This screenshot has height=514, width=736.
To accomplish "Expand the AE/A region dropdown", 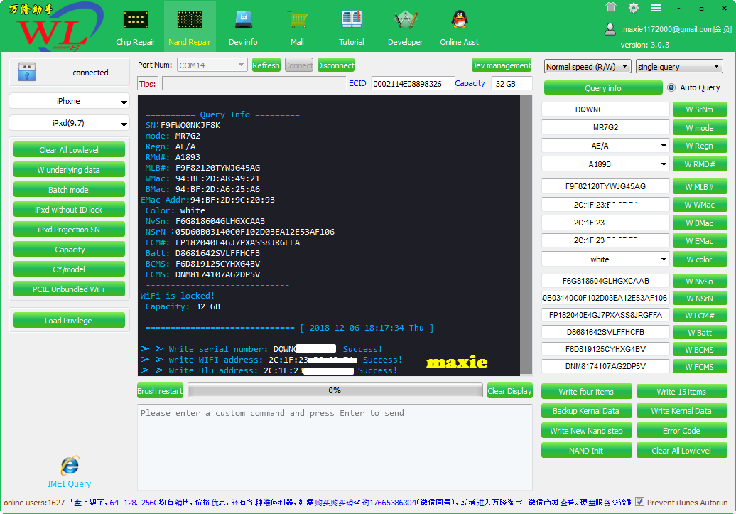I will (664, 146).
